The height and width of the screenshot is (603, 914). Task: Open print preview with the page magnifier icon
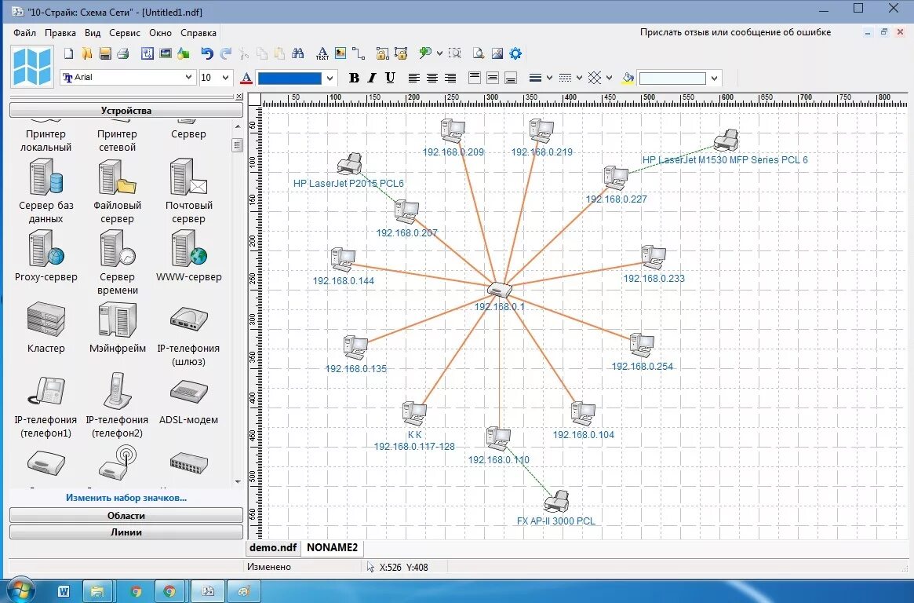tap(479, 53)
